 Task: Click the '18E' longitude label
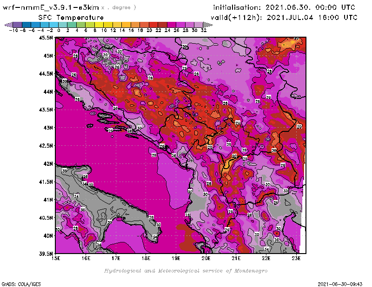[146, 258]
